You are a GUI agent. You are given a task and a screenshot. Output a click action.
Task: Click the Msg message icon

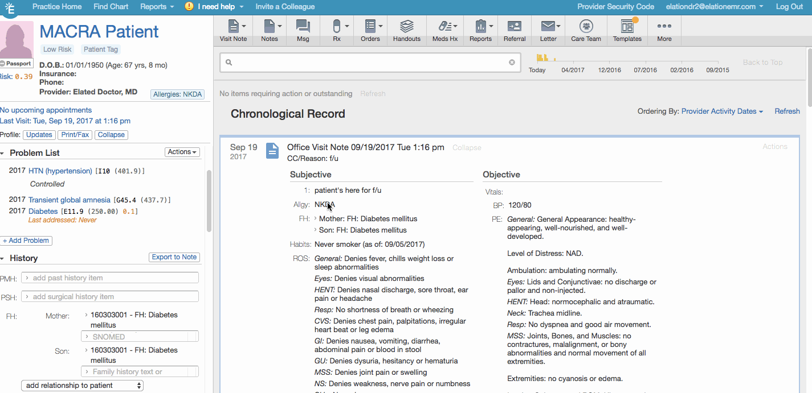(x=303, y=26)
